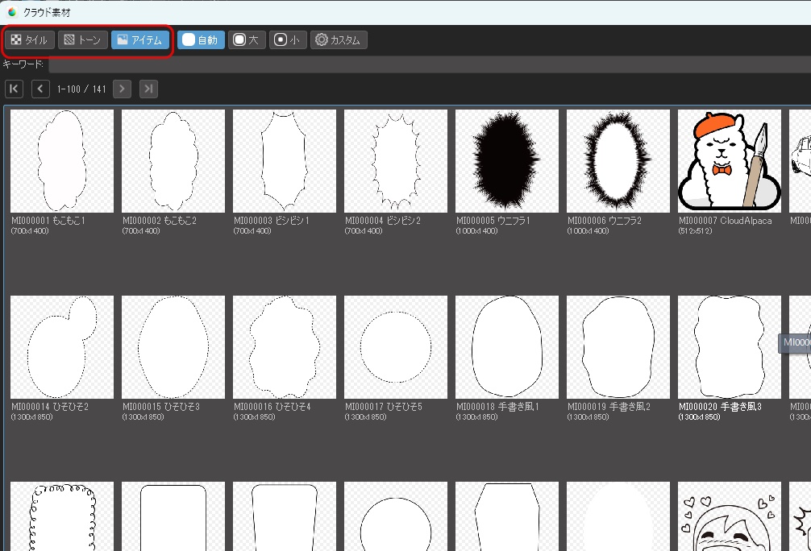Screen dimensions: 811x551
Task: Select the 自動 thumbnail size option
Action: coord(201,39)
